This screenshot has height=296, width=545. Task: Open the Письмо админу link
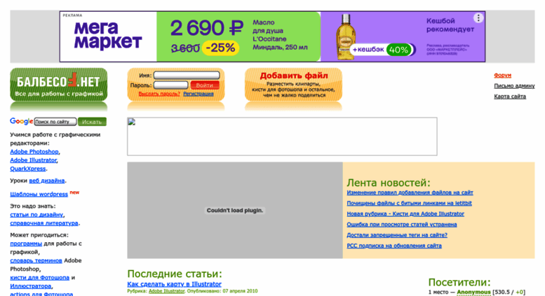[x=514, y=85]
